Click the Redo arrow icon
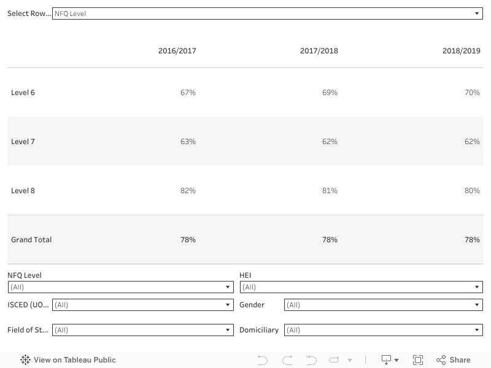 287,360
